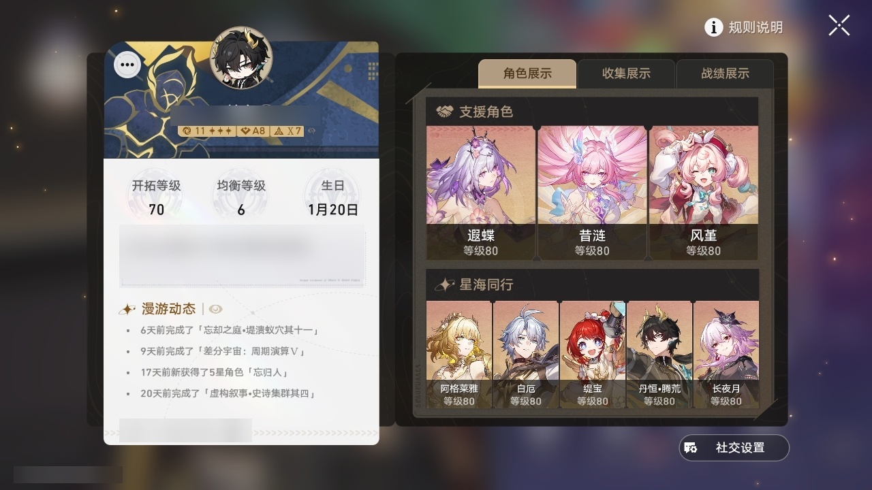This screenshot has width=872, height=490.
Task: View 白厄 character card
Action: 526,355
